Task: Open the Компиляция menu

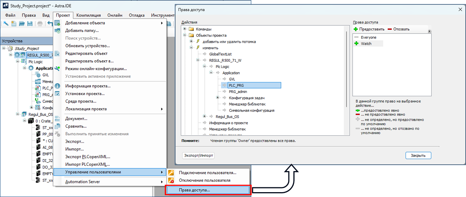Action: 88,15
